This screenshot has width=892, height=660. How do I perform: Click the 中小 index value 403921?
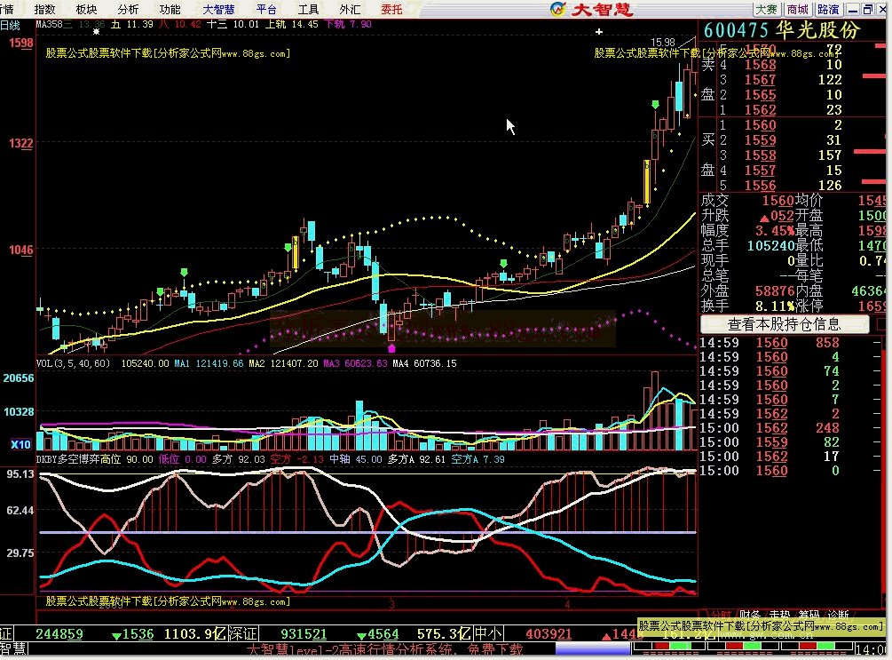(549, 634)
